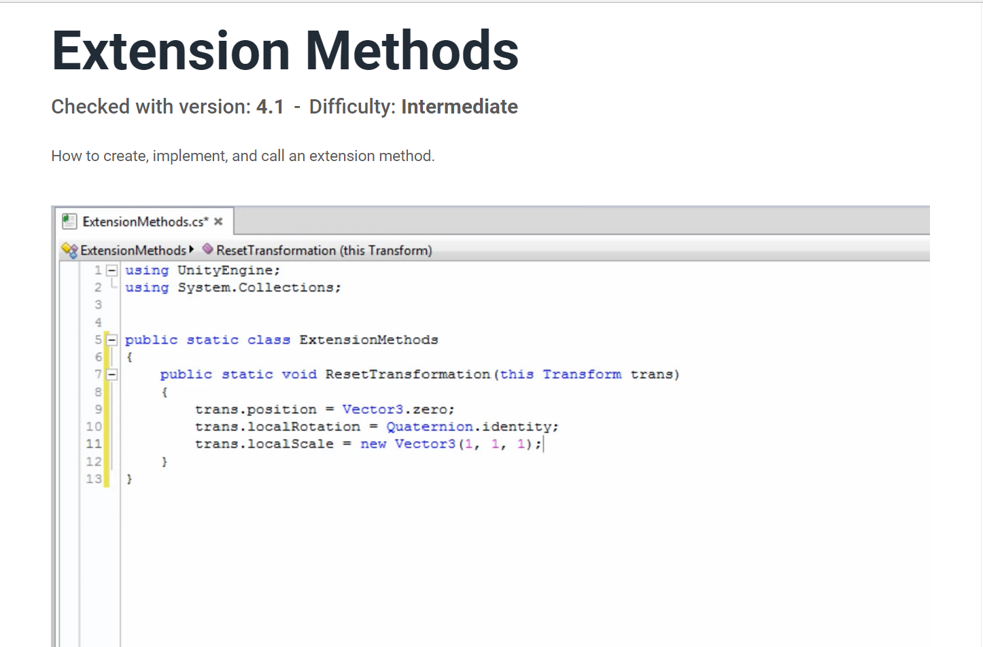Collapse the method fold marker at line 7
This screenshot has width=983, height=647.
click(x=112, y=374)
